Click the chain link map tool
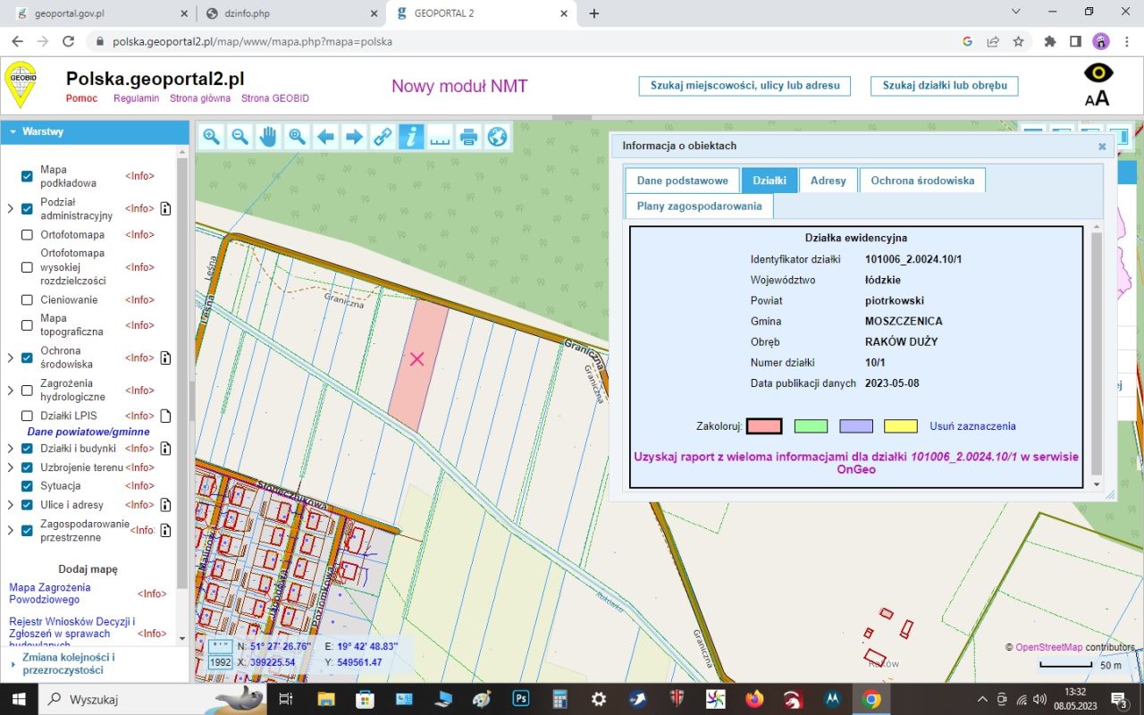The height and width of the screenshot is (715, 1144). click(x=383, y=137)
